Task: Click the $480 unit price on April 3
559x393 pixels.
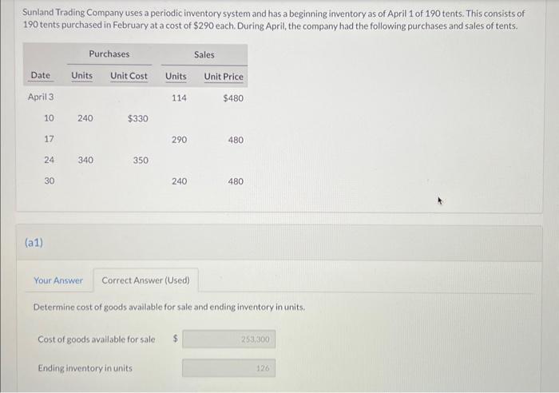Action: pyautogui.click(x=233, y=98)
